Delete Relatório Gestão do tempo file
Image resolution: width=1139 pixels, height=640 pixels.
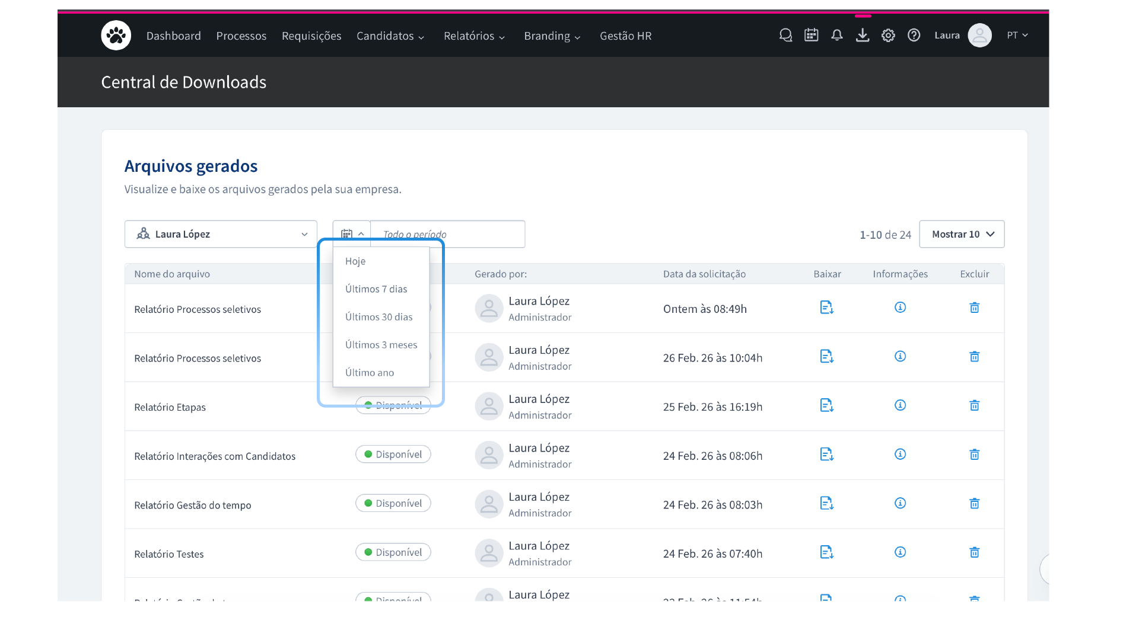[974, 504]
